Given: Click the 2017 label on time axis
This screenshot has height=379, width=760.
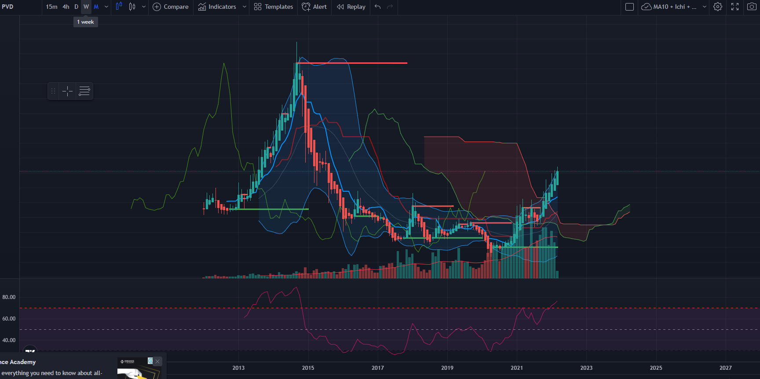Looking at the screenshot, I should tap(378, 368).
